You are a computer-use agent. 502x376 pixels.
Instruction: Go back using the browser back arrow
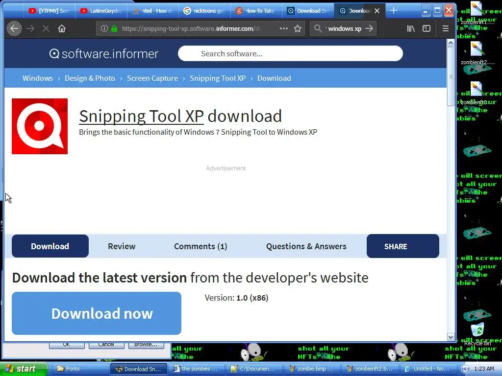14,29
